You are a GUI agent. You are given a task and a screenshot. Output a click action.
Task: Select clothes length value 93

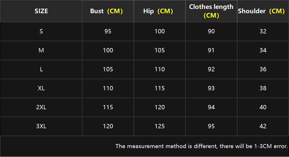[211, 88]
